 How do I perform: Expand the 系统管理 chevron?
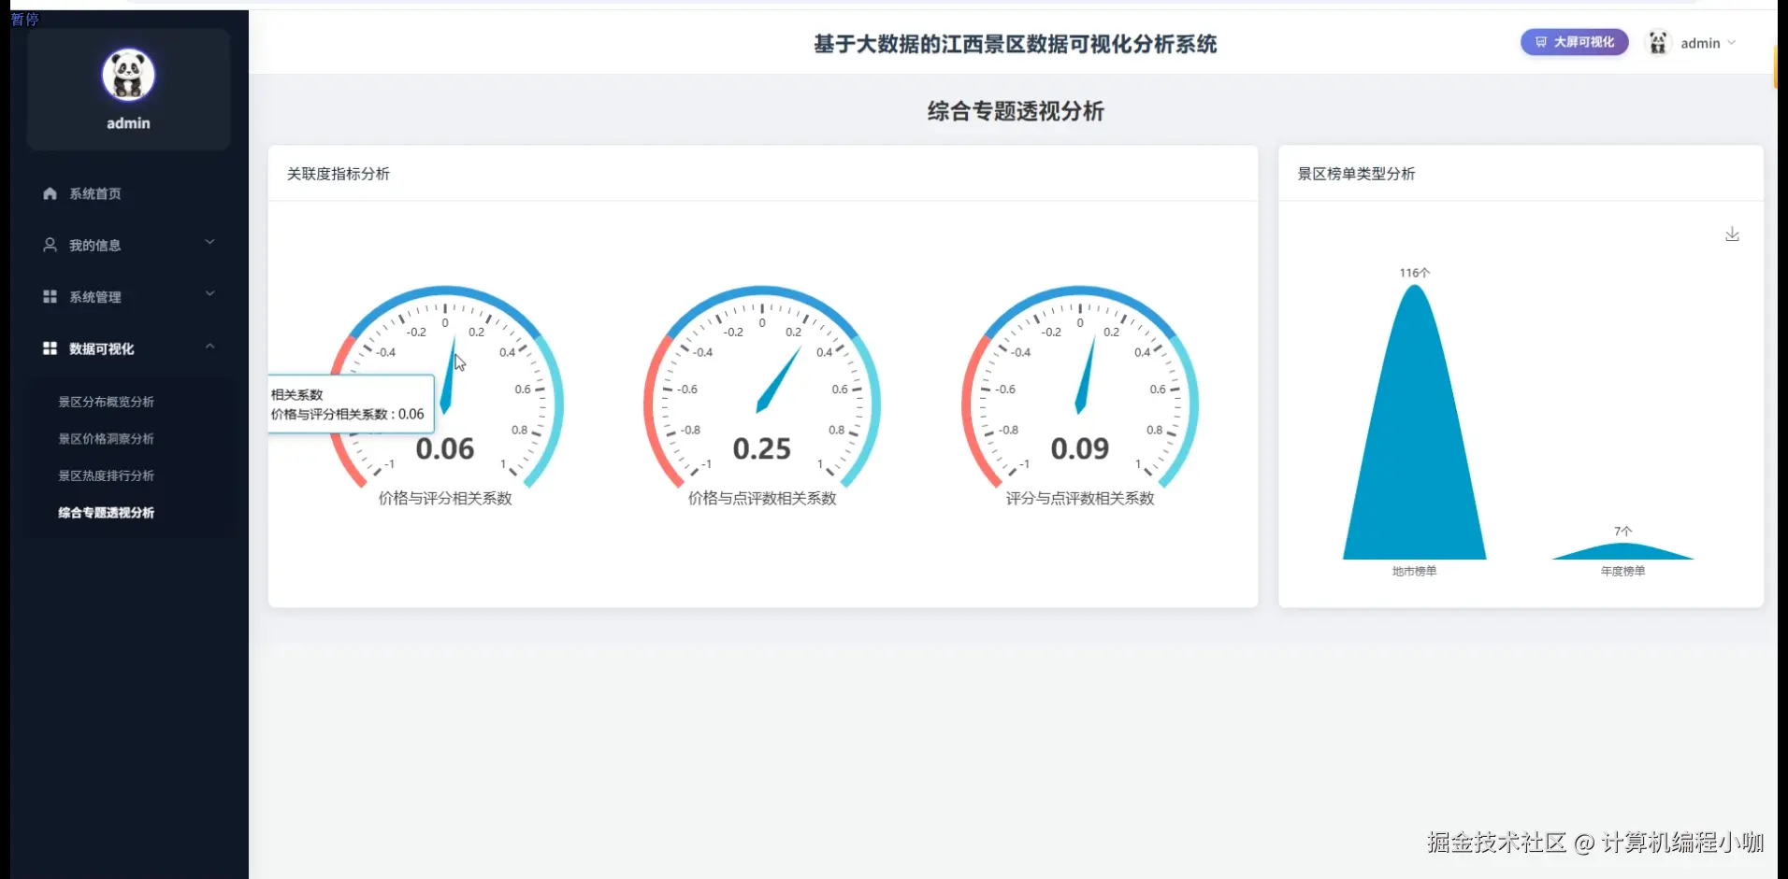209,293
